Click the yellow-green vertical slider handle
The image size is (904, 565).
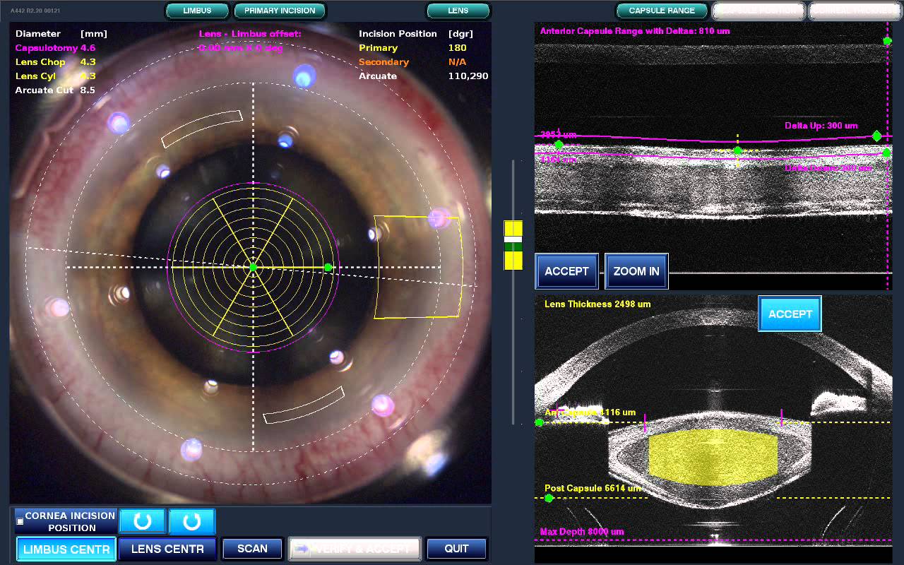click(513, 244)
